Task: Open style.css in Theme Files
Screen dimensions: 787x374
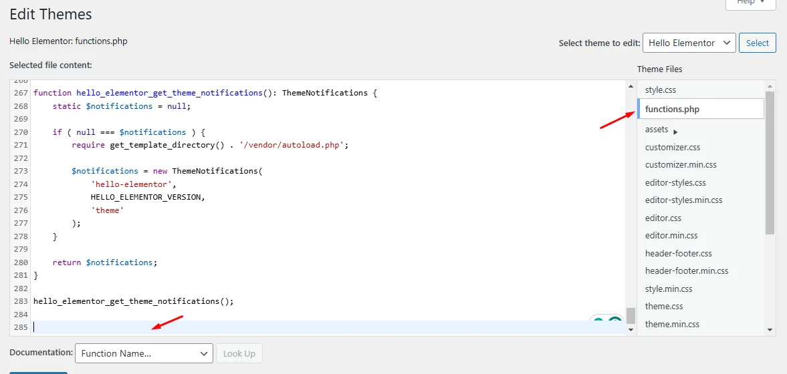Action: 661,90
